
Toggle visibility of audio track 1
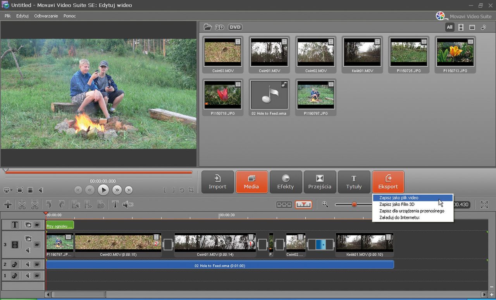pyautogui.click(x=37, y=276)
